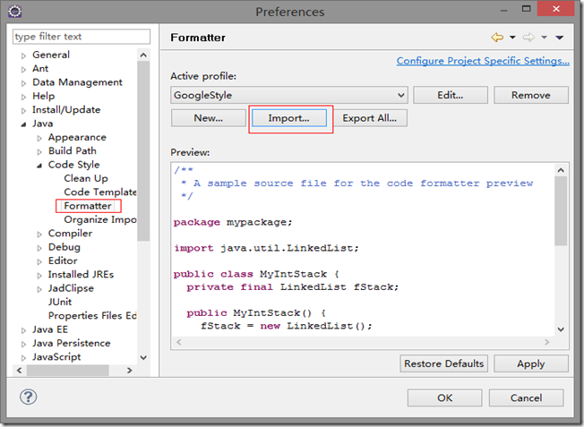This screenshot has width=584, height=427.
Task: Click the Import... button
Action: coord(288,118)
